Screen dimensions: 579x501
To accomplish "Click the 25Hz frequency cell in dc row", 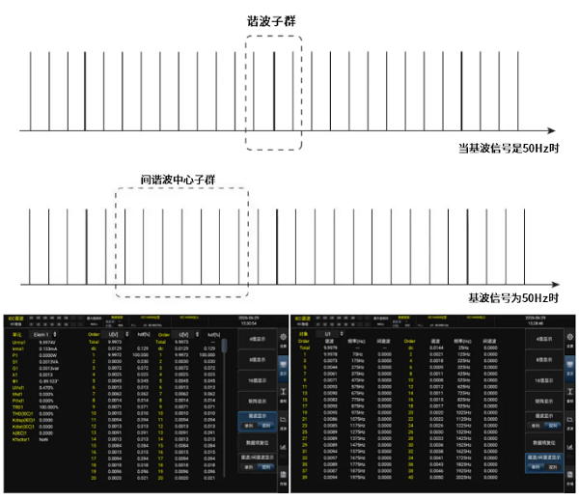I will (463, 348).
